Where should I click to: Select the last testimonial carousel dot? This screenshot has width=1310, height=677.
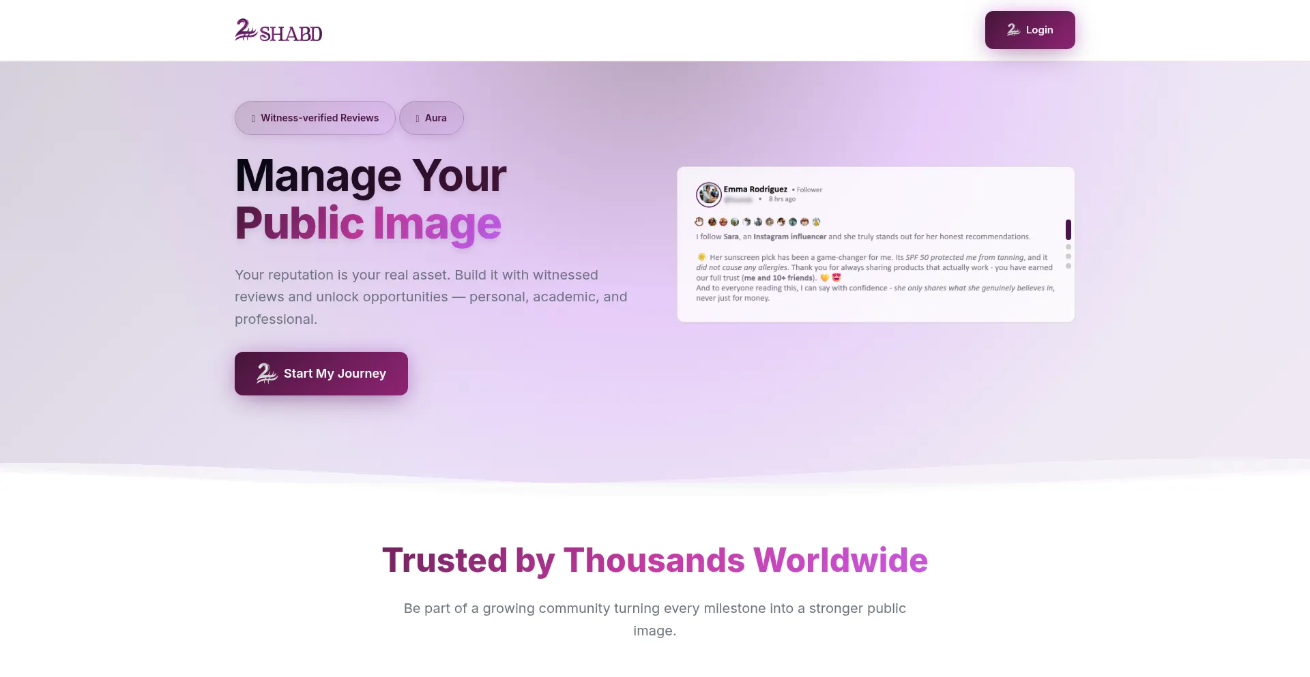1068,266
